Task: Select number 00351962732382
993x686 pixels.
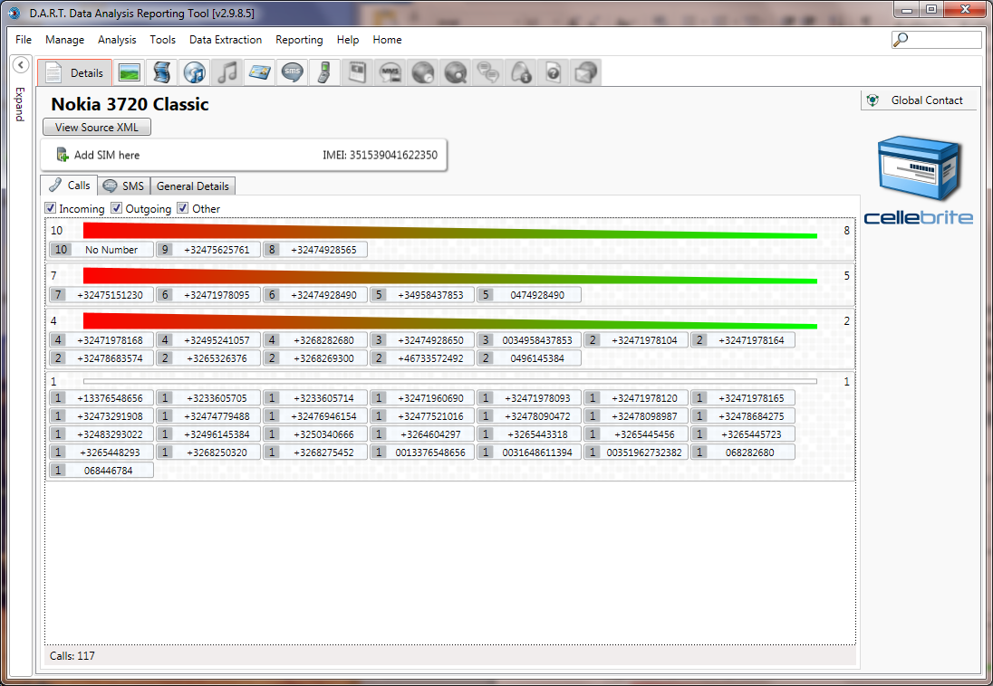Action: click(636, 453)
